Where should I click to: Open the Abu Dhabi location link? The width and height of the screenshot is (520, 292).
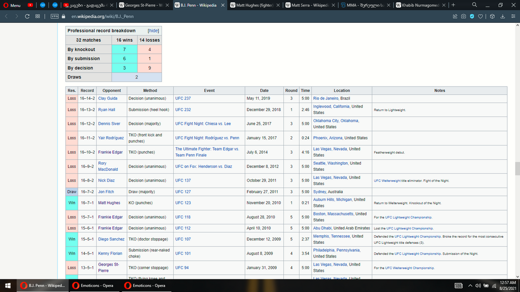pyautogui.click(x=322, y=228)
